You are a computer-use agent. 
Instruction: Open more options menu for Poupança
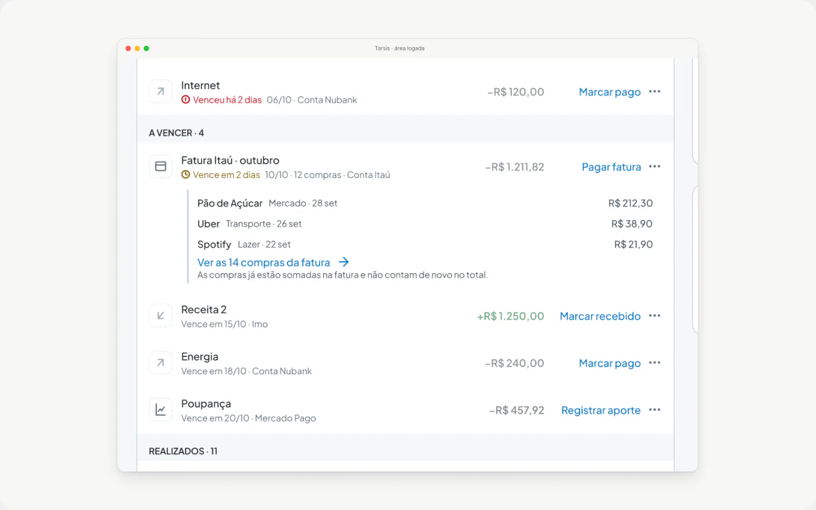(655, 410)
